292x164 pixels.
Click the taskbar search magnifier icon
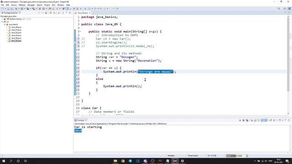pos(11,161)
